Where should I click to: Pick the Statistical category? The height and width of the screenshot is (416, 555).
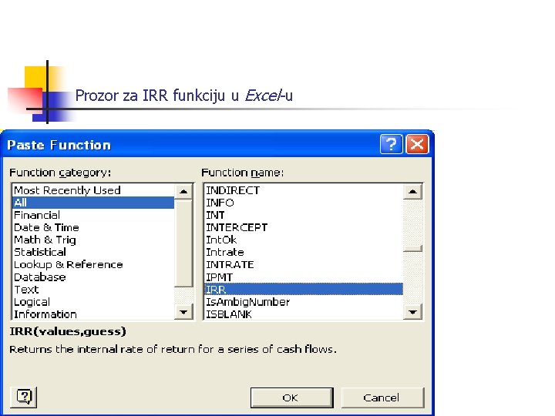pos(94,252)
